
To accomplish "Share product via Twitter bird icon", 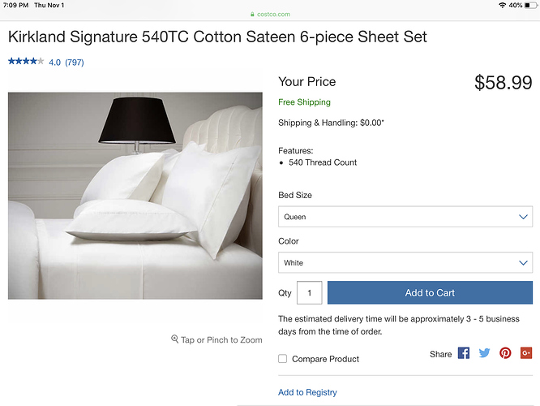I will pos(485,353).
